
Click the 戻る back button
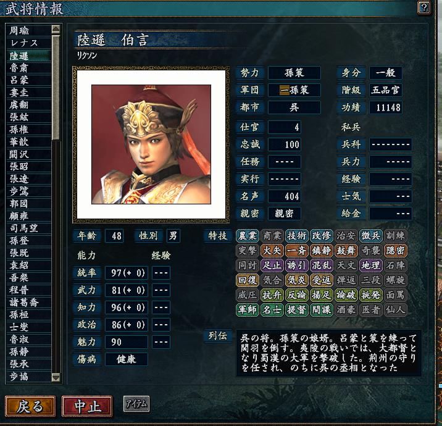[30, 406]
